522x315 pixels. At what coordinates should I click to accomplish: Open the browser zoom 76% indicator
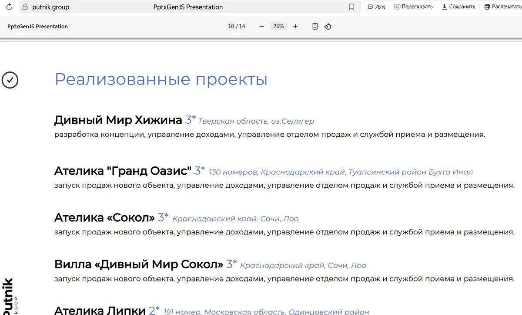tap(376, 7)
